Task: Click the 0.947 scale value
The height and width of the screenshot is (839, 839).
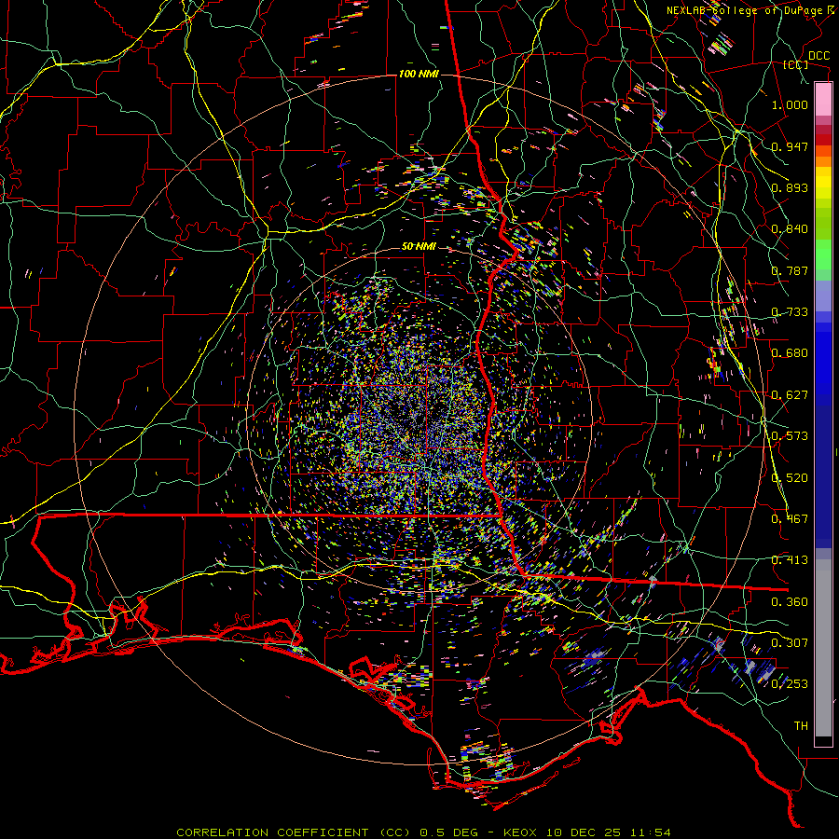Action: [x=790, y=146]
